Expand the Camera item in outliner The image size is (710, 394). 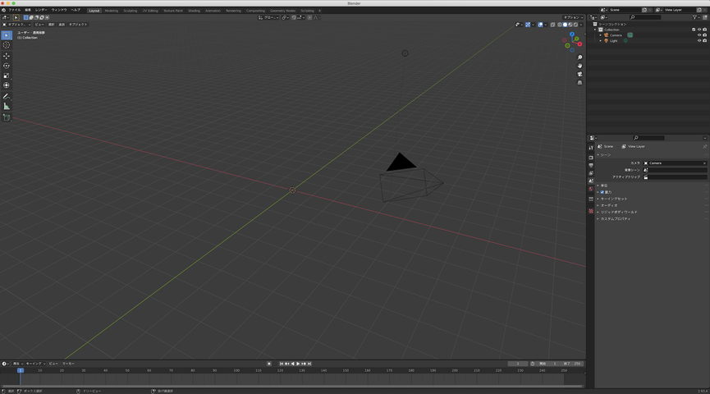click(601, 35)
